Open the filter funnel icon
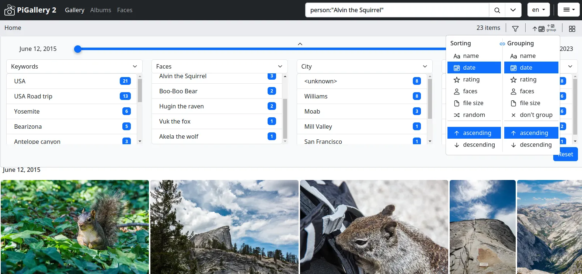The height and width of the screenshot is (274, 582). pos(515,28)
